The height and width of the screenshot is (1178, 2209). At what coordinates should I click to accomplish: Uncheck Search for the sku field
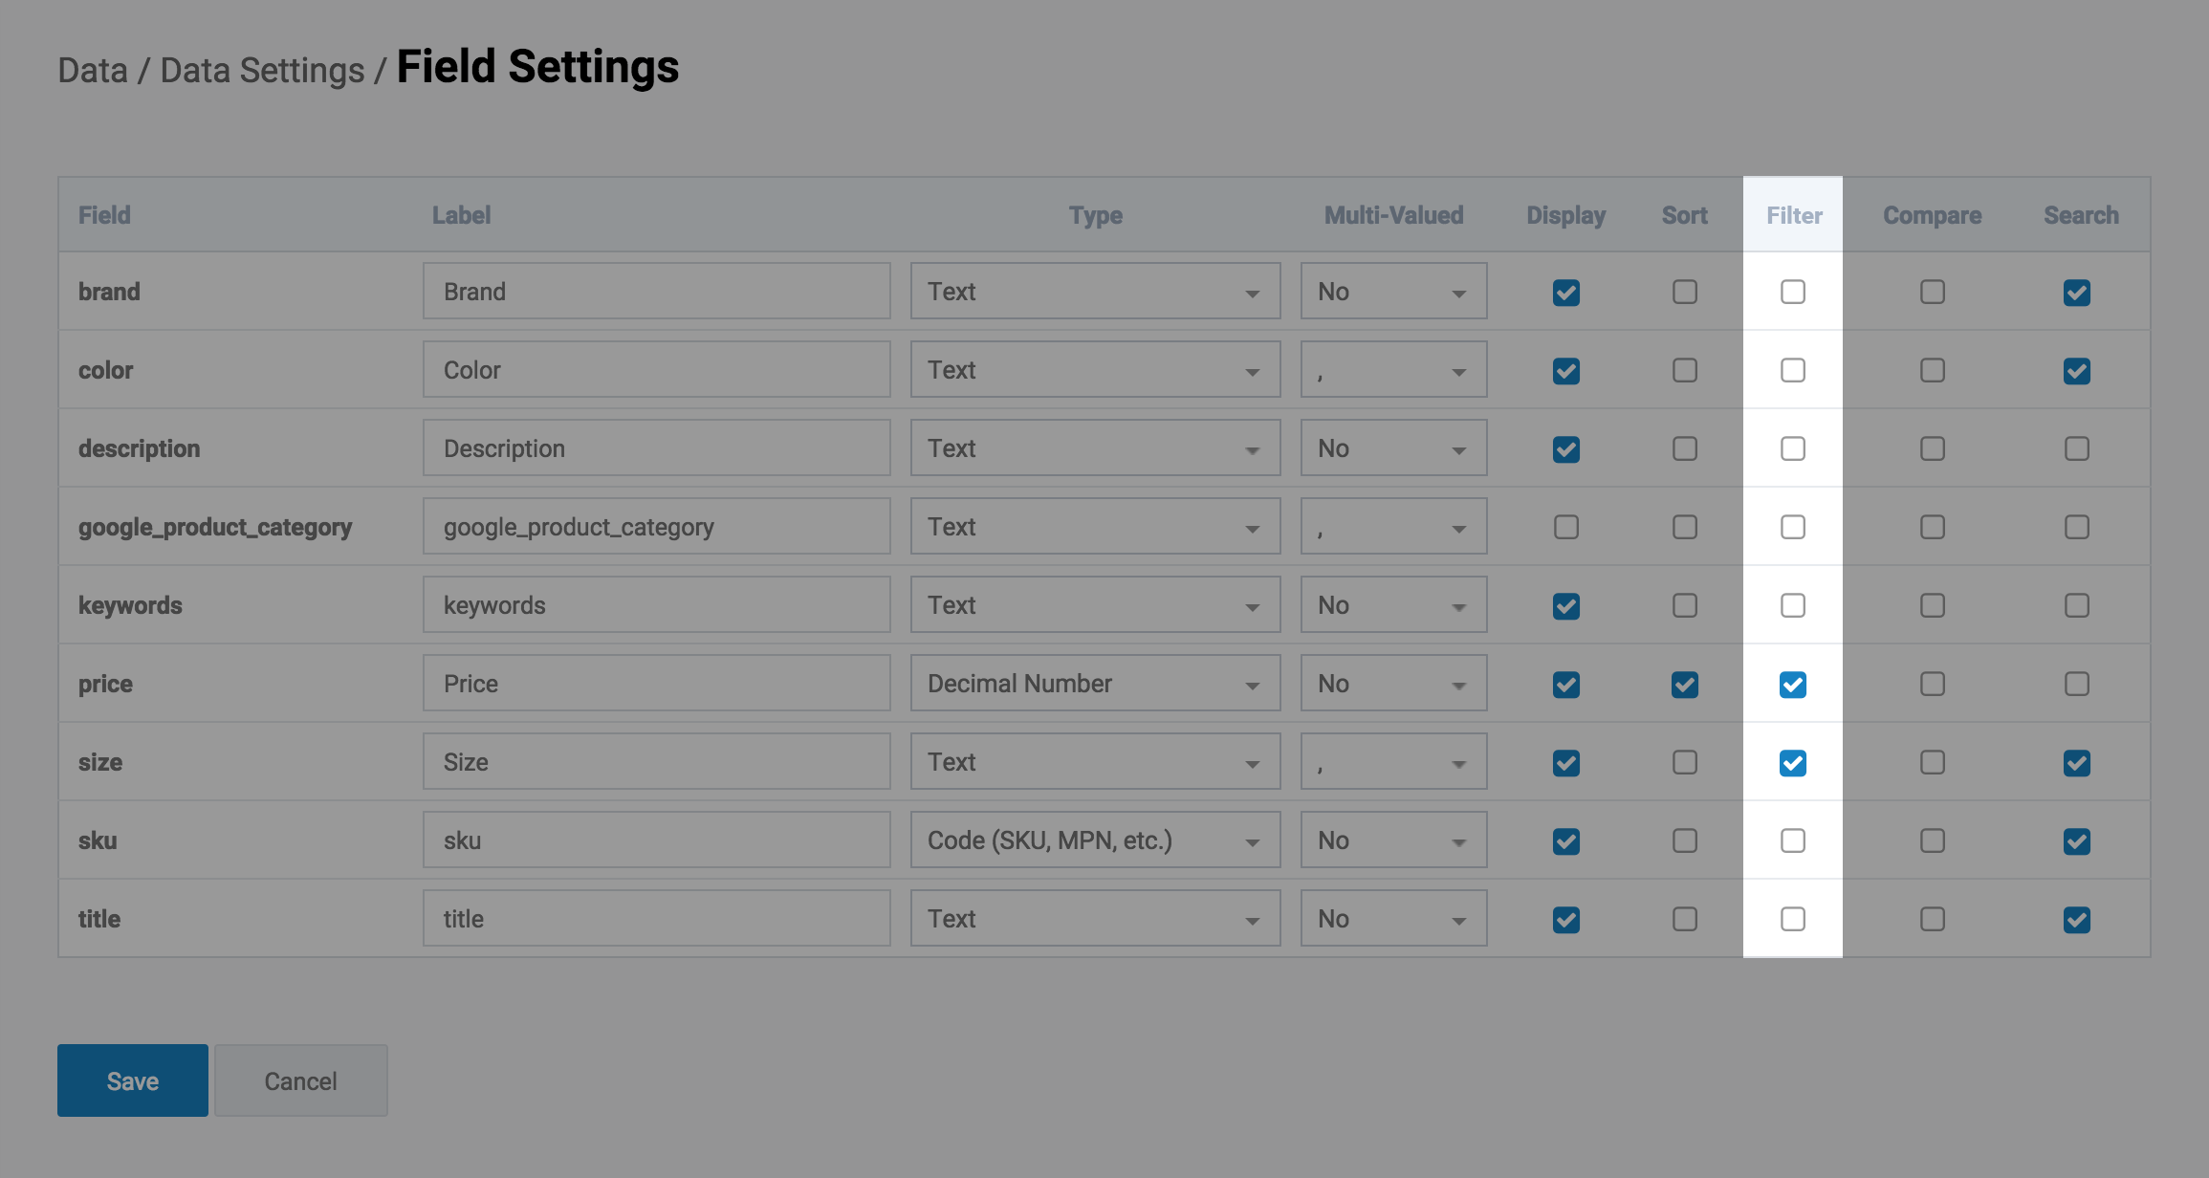click(2076, 840)
